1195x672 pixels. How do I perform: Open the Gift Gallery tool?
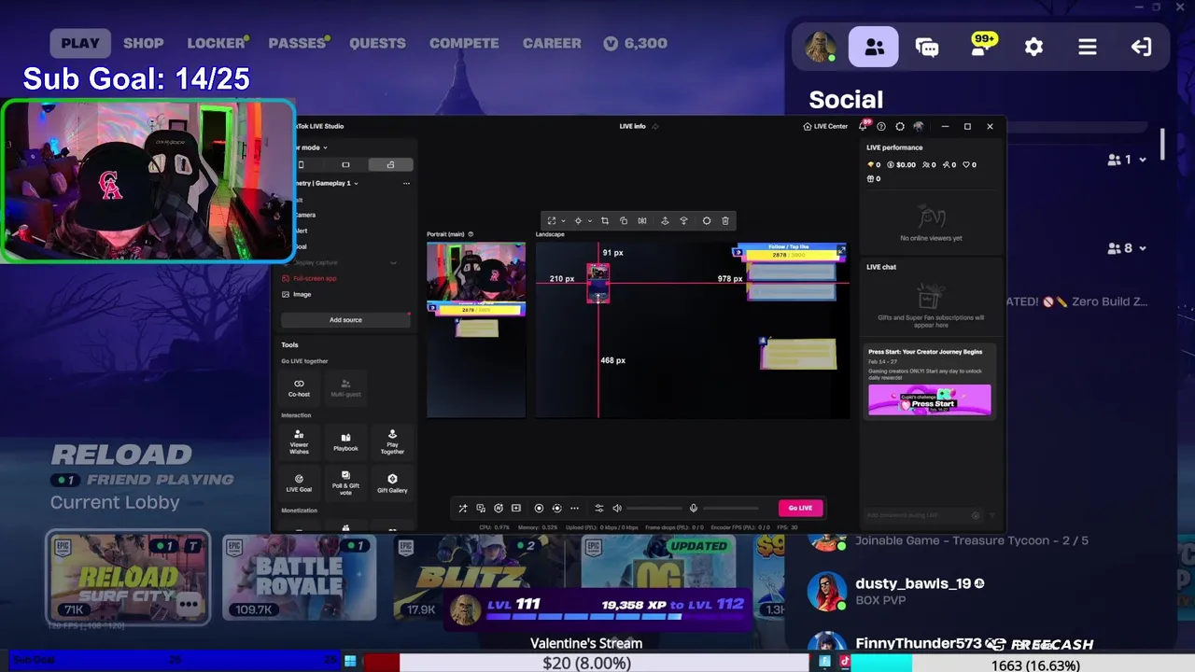coord(392,483)
